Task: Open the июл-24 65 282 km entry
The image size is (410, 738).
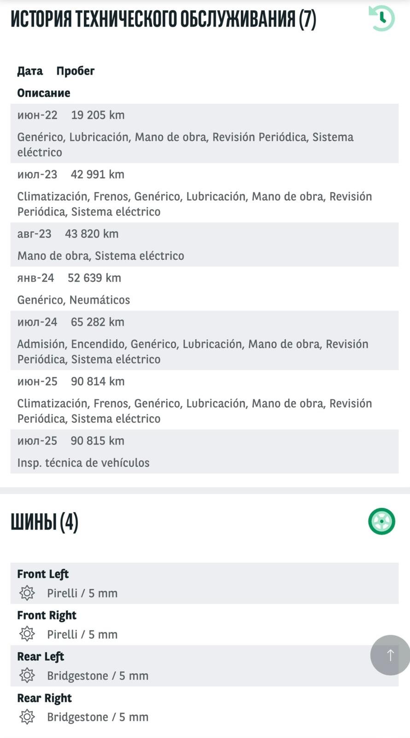Action: click(x=204, y=340)
